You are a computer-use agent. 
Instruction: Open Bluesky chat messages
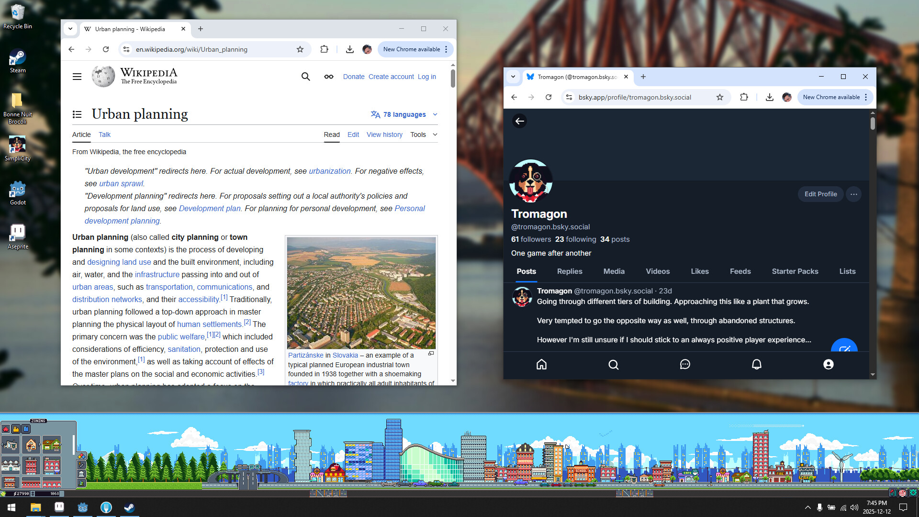click(685, 364)
